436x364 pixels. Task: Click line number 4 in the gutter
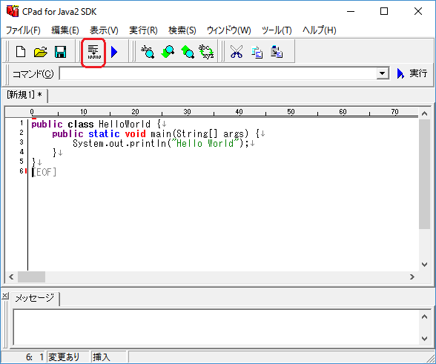22,152
